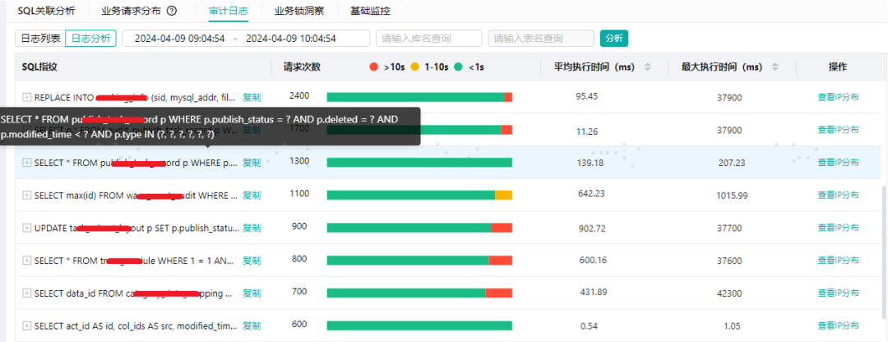Sort by 最大执行时间 column arrows
This screenshot has height=342, width=888.
pos(775,67)
